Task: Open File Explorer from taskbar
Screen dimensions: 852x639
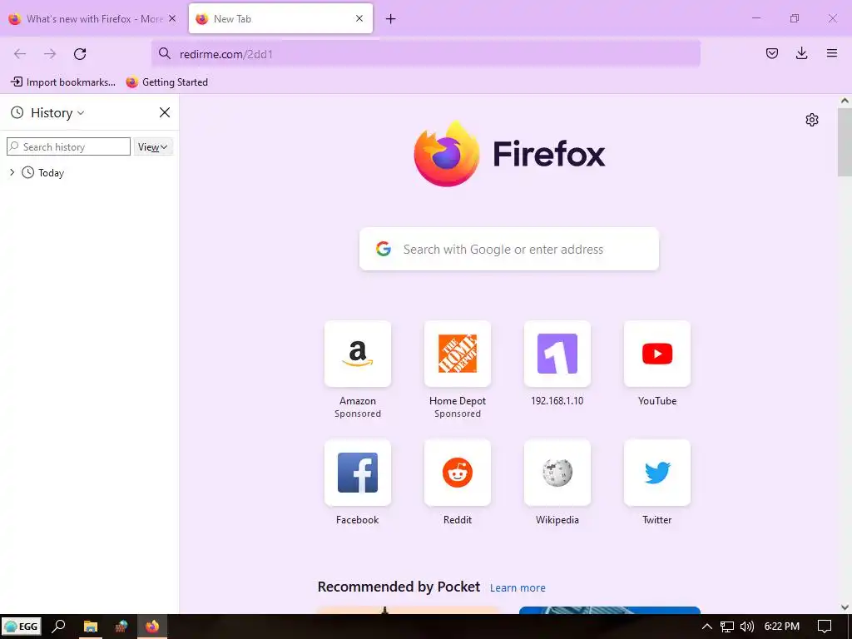Action: tap(90, 627)
